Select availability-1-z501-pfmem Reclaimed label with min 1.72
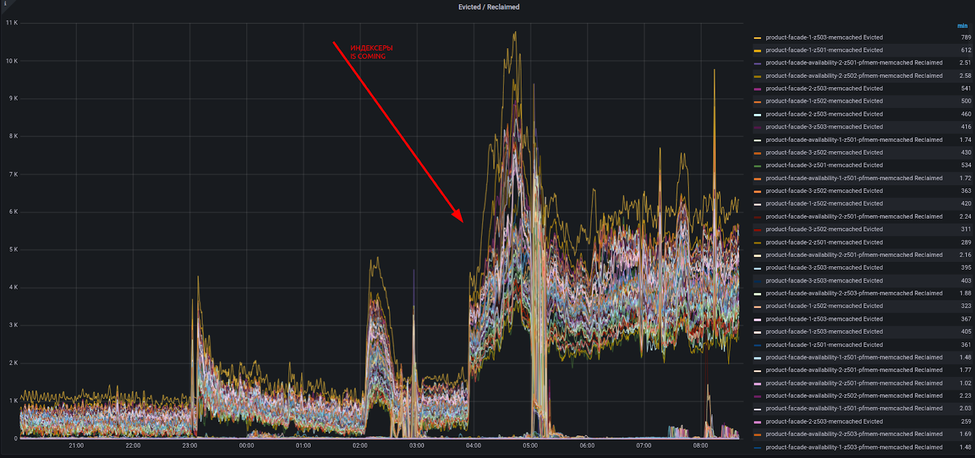This screenshot has height=458, width=975. [854, 178]
